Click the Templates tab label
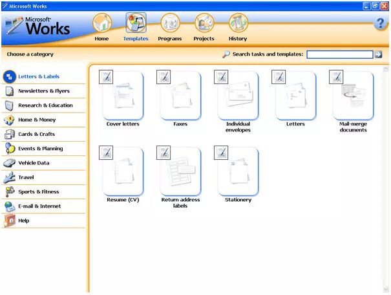 tap(136, 39)
